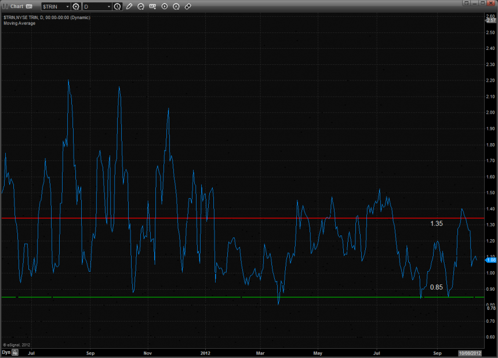Click the pop-out window icon in title bar
Screen dimensions: 498x358
pos(465,3)
